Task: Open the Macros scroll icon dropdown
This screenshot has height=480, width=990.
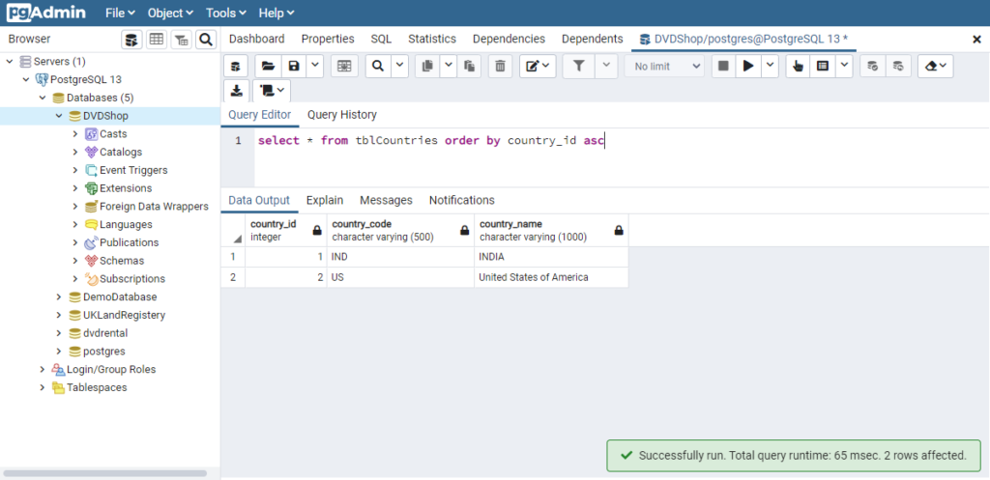Action: (272, 91)
